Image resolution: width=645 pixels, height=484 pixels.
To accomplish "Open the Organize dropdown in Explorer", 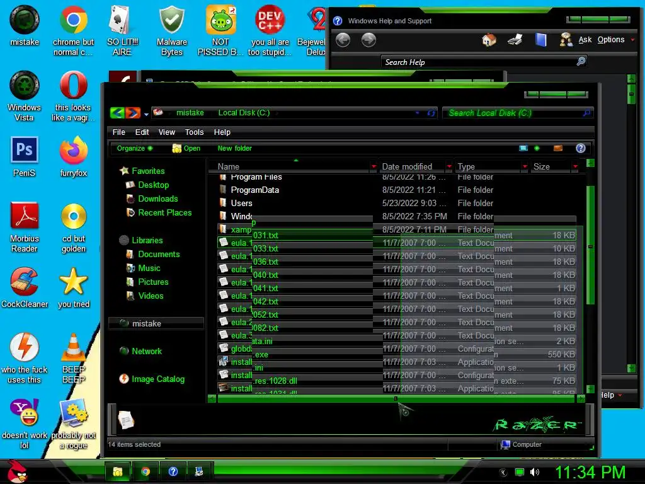I will pyautogui.click(x=135, y=148).
